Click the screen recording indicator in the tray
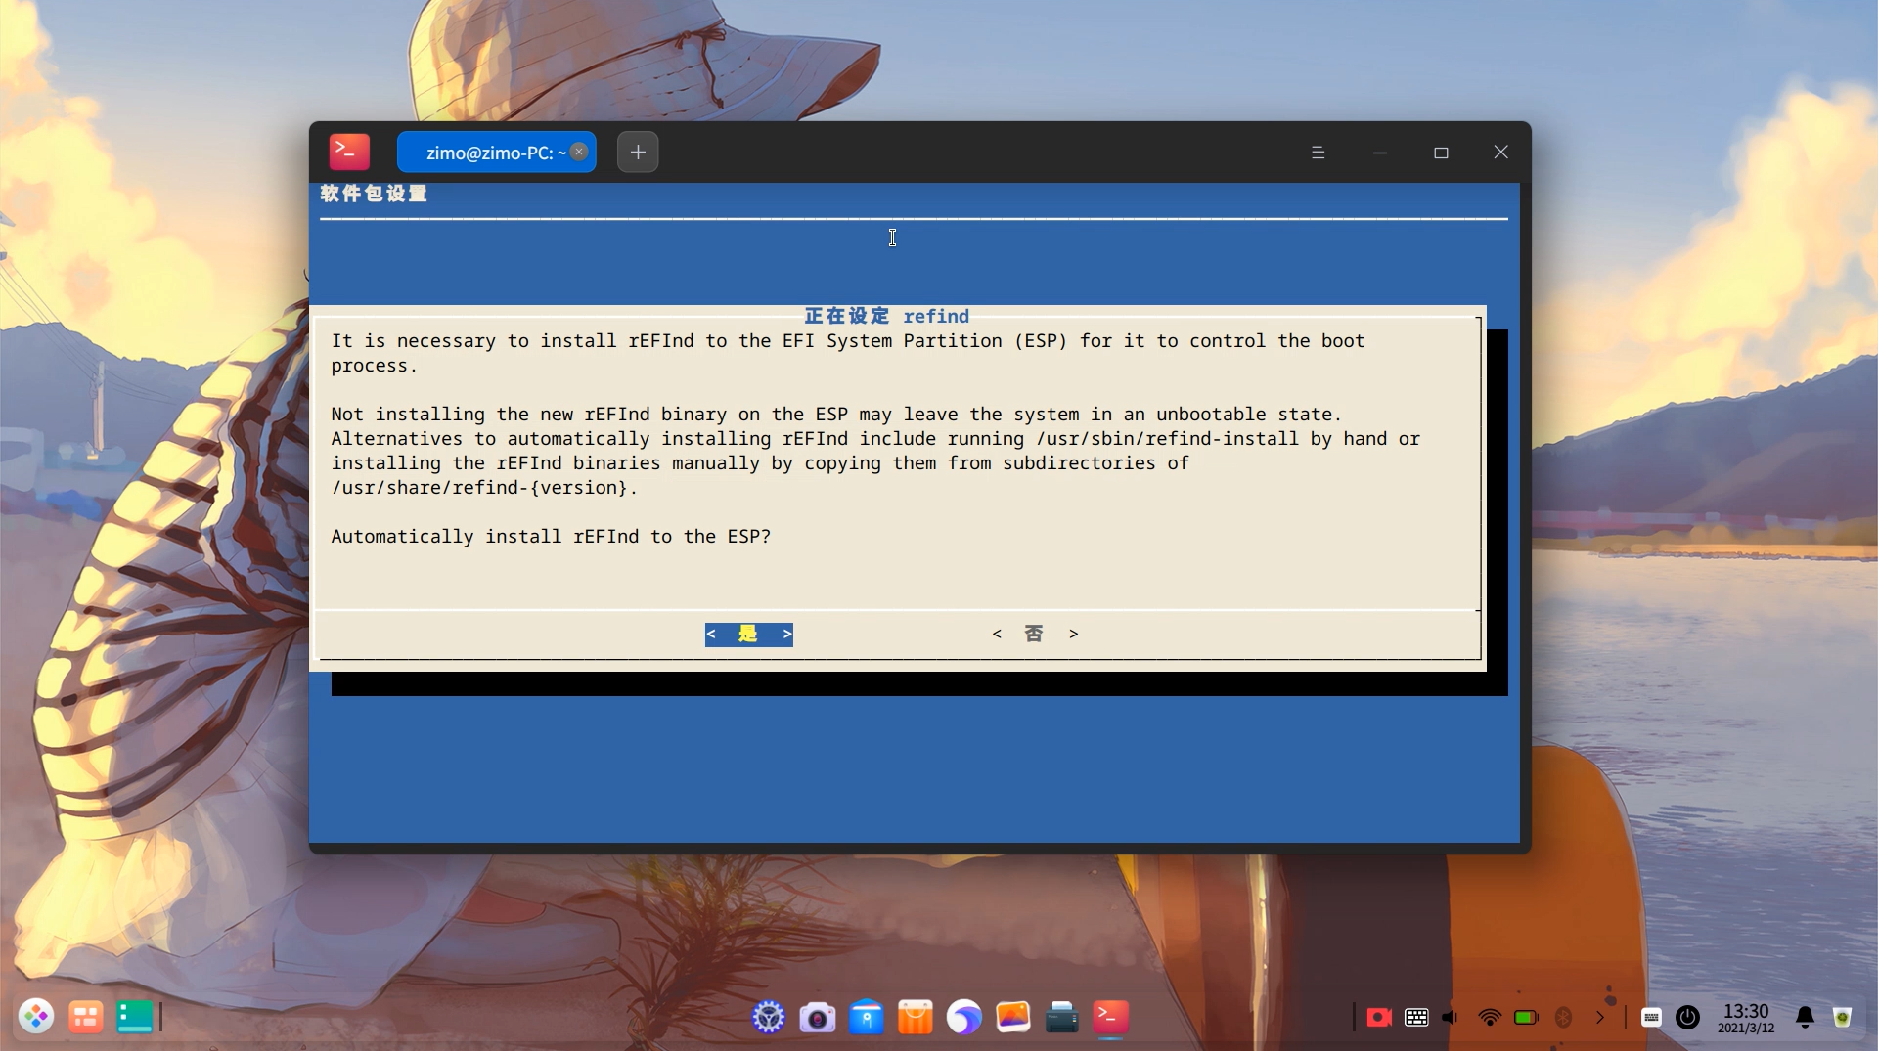The height and width of the screenshot is (1051, 1878). [1378, 1017]
